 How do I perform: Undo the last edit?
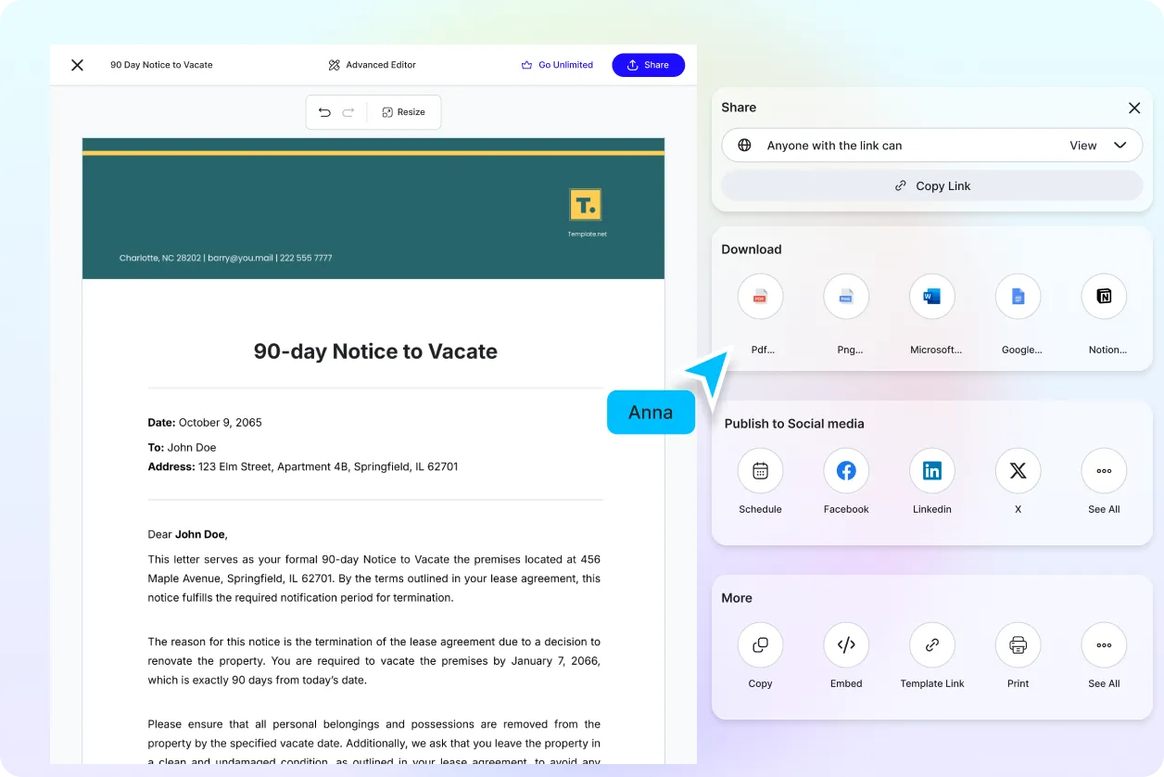tap(324, 112)
